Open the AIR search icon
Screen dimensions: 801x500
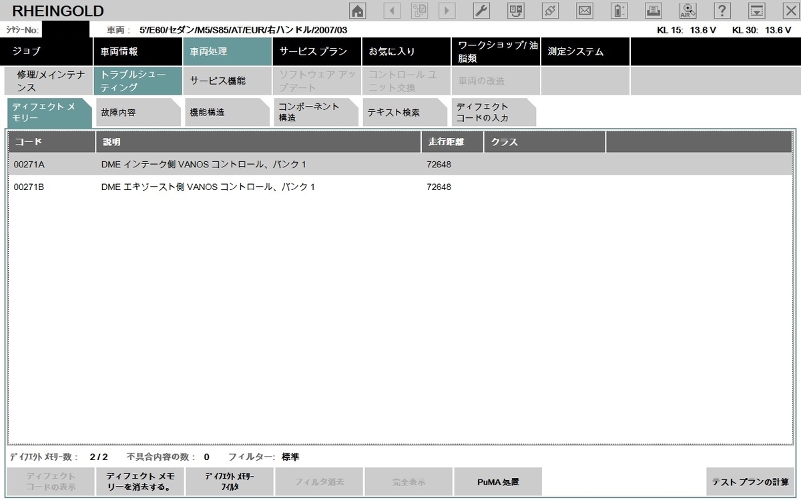pos(688,10)
